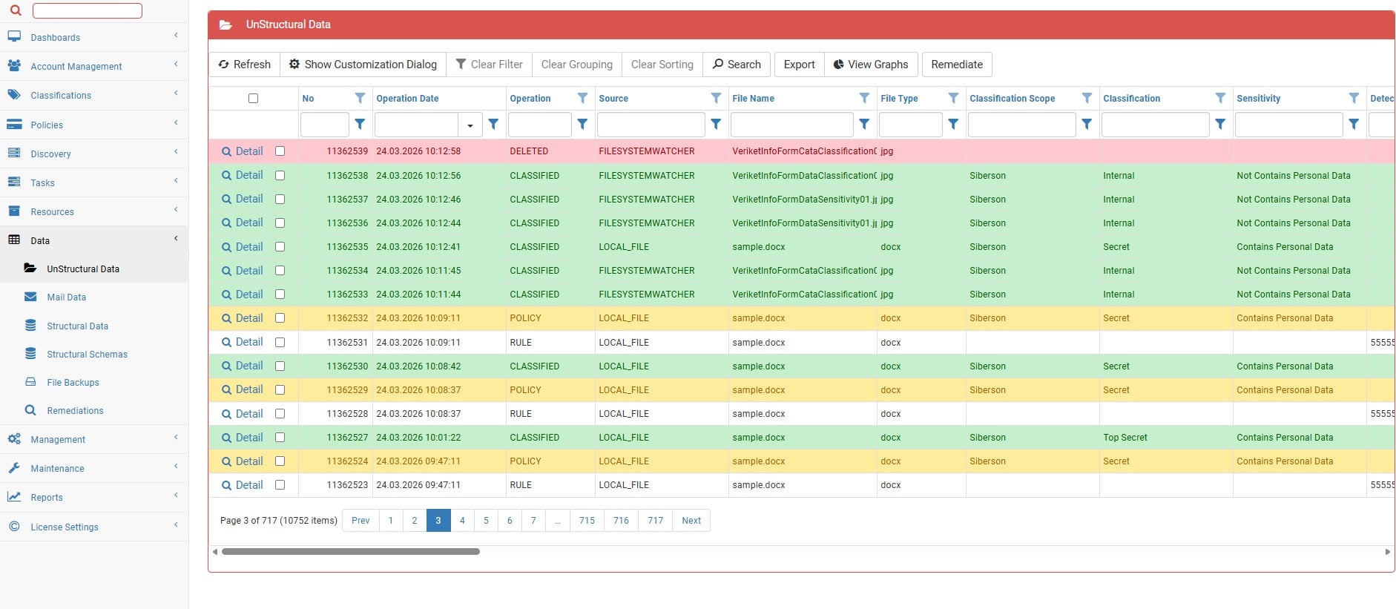Open the Operation Date filter dropdown arrow
This screenshot has height=609, width=1396.
(470, 125)
